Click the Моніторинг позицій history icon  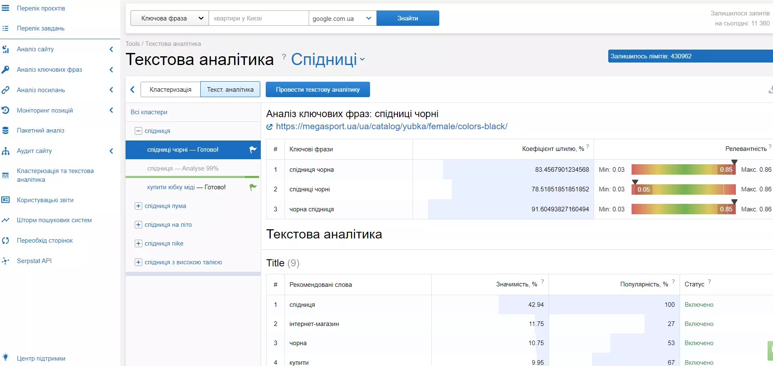[x=5, y=110]
